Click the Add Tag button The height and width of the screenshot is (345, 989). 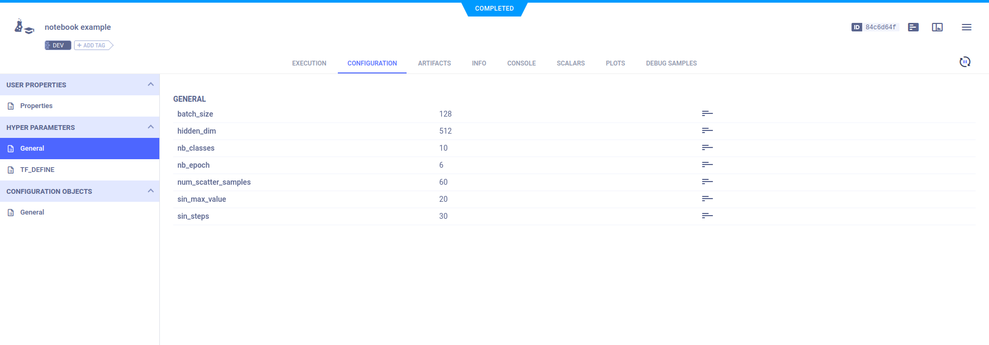click(93, 46)
